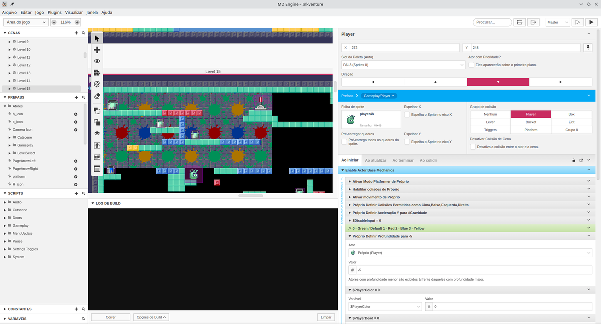Search prefabs with PREFABS magnifier
This screenshot has height=324, width=601.
click(x=83, y=97)
